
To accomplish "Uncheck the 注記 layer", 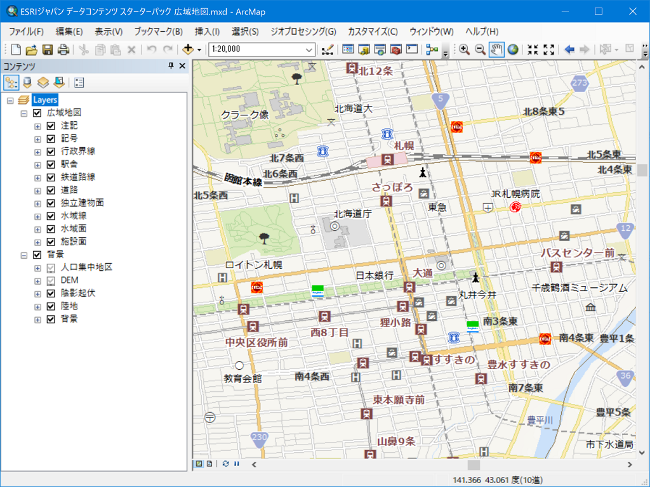I will [x=51, y=126].
